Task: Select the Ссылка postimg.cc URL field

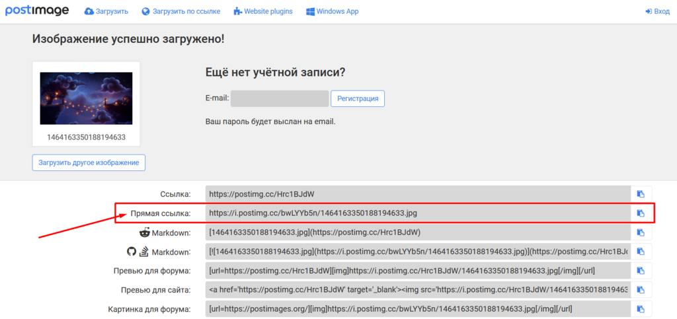Action: (x=418, y=194)
